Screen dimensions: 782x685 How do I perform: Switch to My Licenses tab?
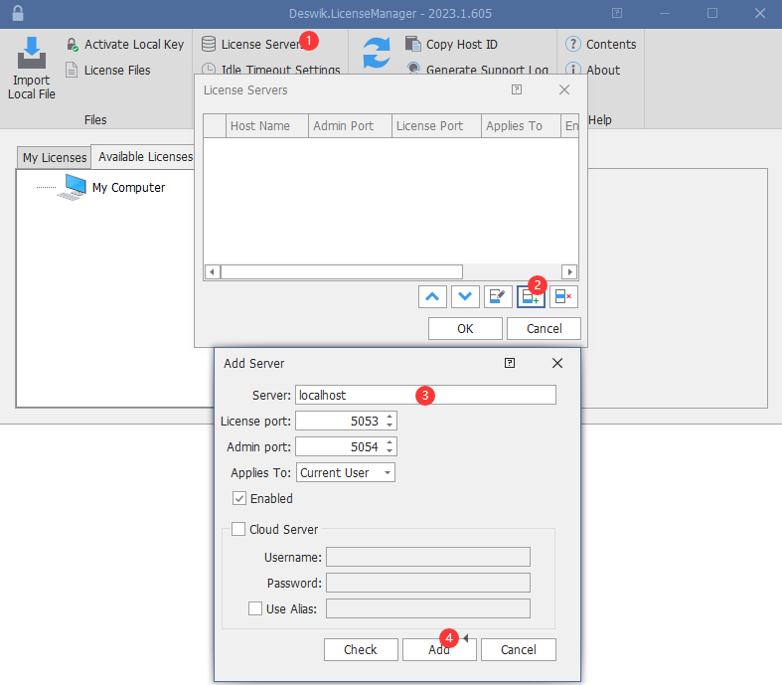55,158
